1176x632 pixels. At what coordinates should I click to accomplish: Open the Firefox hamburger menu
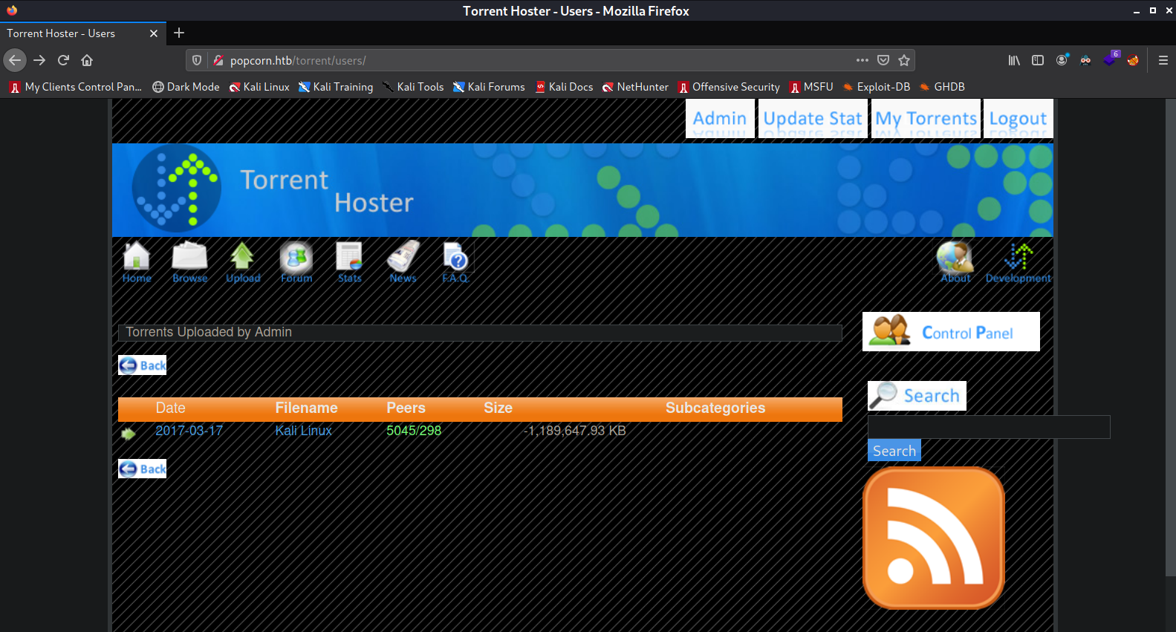1163,60
